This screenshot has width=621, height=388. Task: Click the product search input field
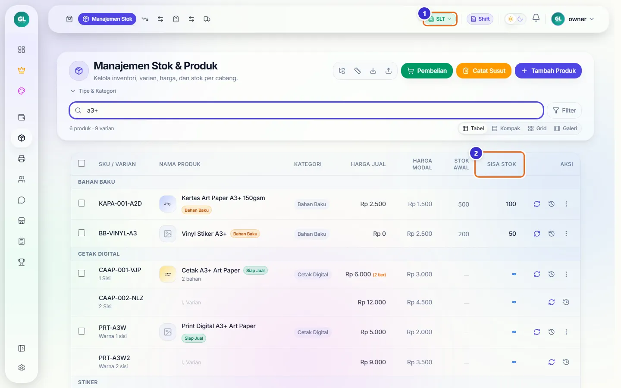pyautogui.click(x=306, y=110)
